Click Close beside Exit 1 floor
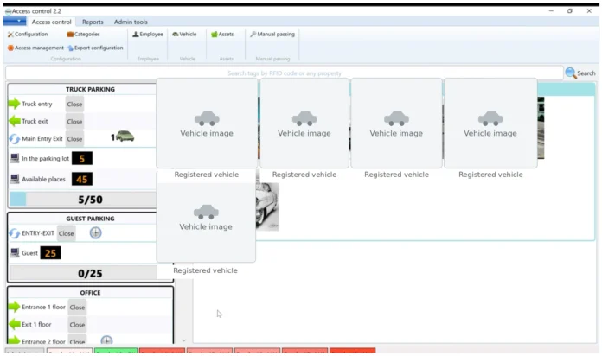The image size is (602, 356). (x=77, y=325)
